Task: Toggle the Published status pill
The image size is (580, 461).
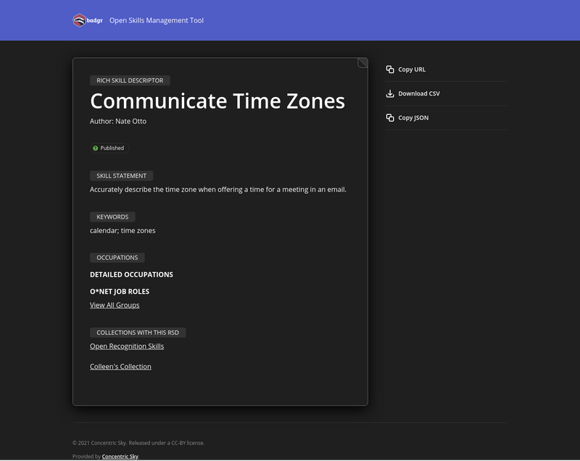Action: [110, 148]
